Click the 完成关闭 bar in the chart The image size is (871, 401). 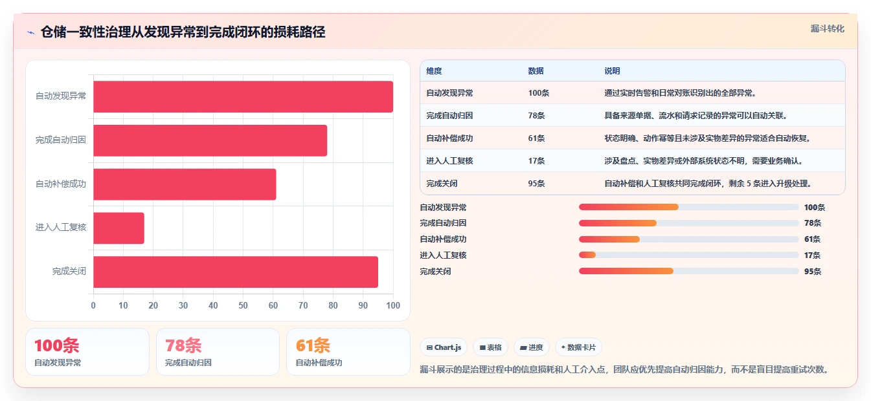236,272
